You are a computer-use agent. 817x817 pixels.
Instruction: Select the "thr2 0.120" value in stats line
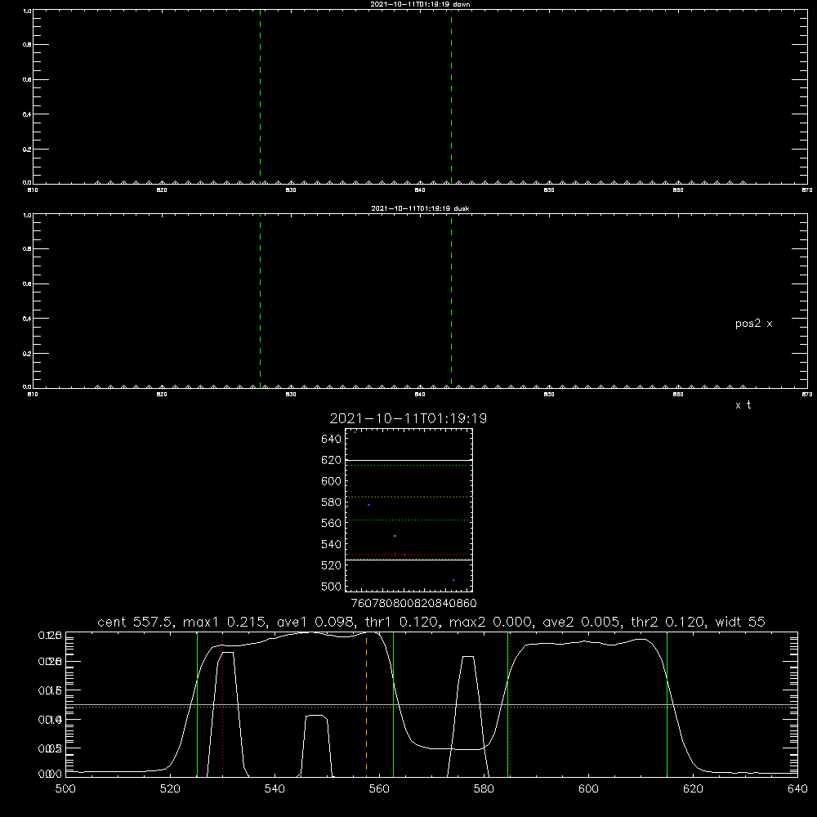(669, 622)
